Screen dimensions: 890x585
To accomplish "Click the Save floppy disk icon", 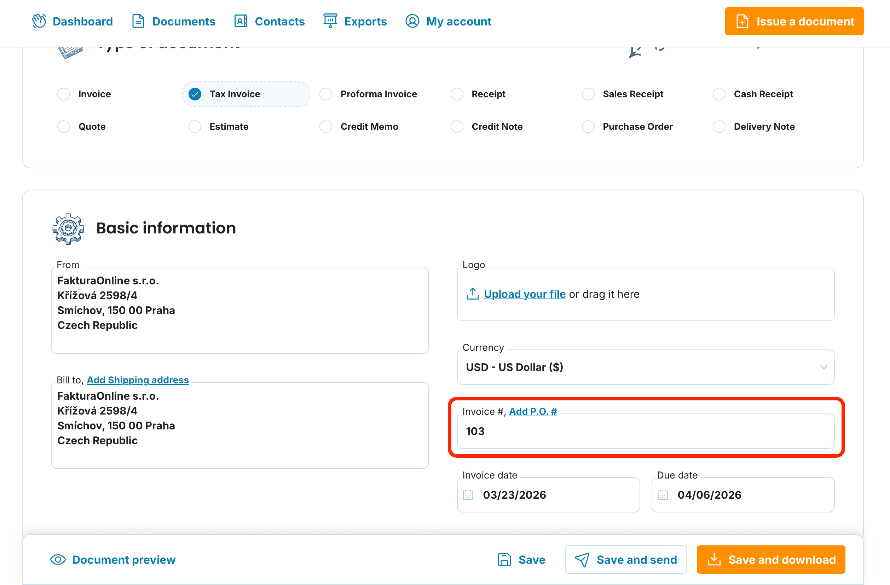I will (504, 560).
